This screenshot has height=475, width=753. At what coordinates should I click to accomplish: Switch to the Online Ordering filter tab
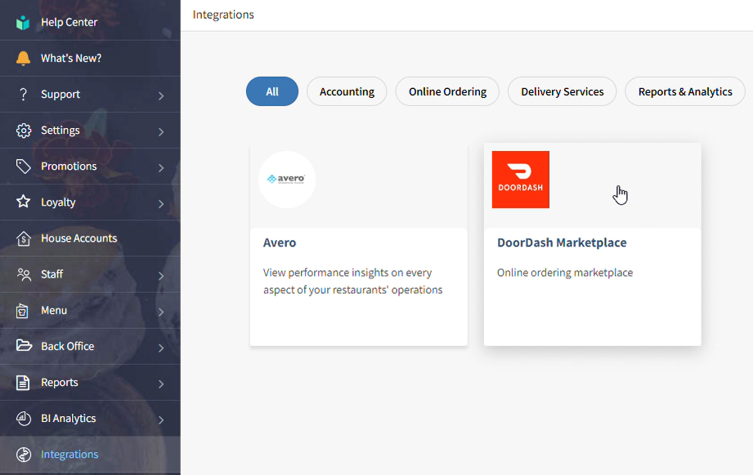point(446,91)
